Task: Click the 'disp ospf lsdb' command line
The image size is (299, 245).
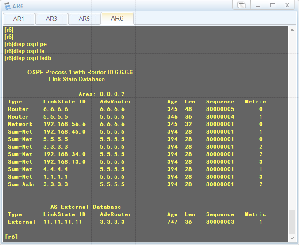Action: tap(28, 58)
